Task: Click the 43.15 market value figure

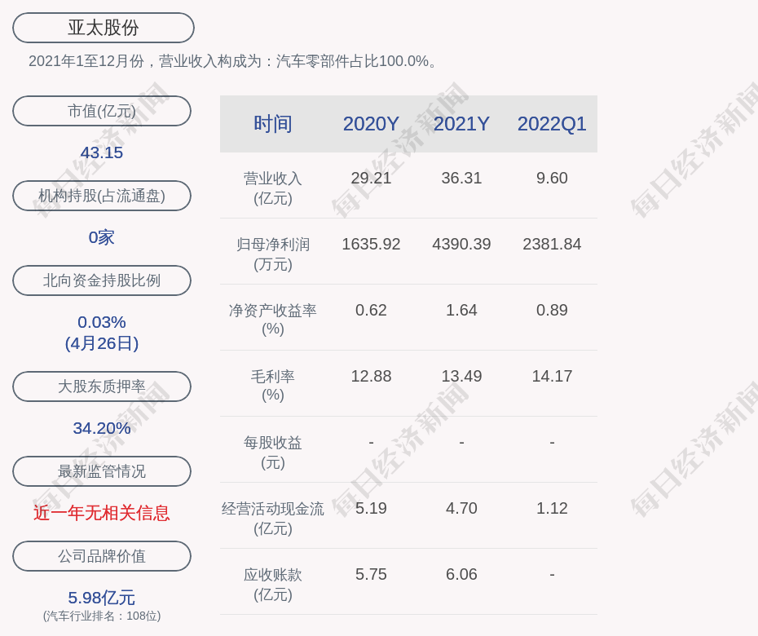Action: 102,152
